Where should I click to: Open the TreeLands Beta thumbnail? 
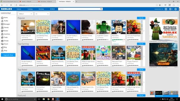pyautogui.click(x=58, y=79)
